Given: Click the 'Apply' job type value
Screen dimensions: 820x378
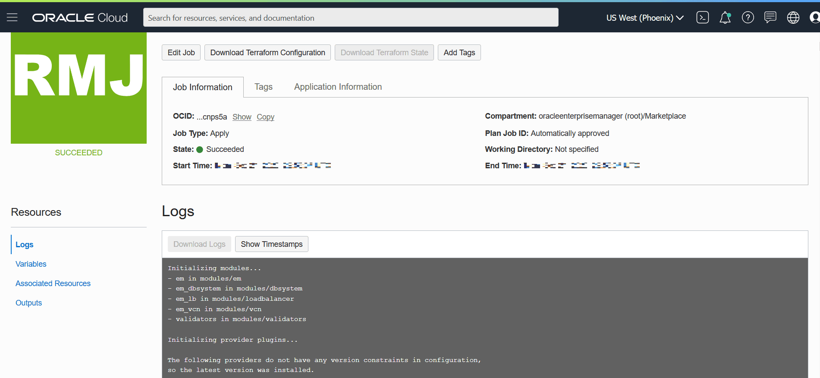Looking at the screenshot, I should pyautogui.click(x=220, y=133).
